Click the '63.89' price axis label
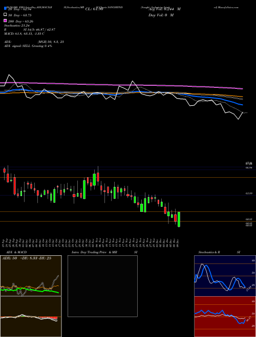This screenshot has width=256, height=337. [249, 194]
